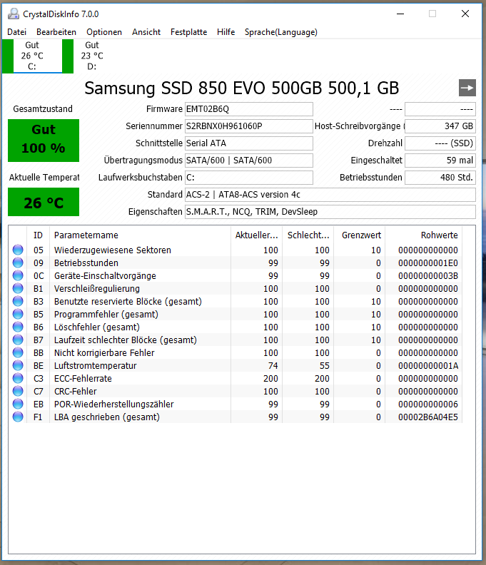Click the CrystalDiskInfo app icon in title bar
This screenshot has height=565, width=486.
pos(14,14)
